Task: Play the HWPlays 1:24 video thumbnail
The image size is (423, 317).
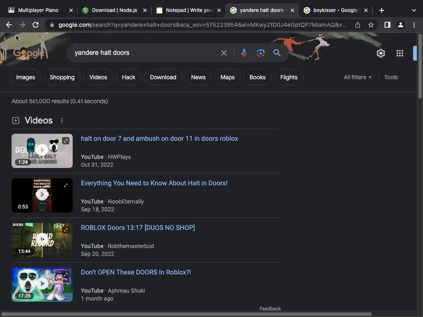Action: pyautogui.click(x=42, y=151)
